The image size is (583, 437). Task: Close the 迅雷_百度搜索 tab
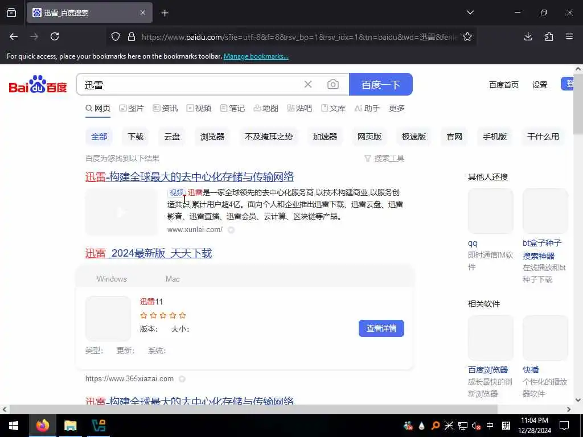click(143, 13)
